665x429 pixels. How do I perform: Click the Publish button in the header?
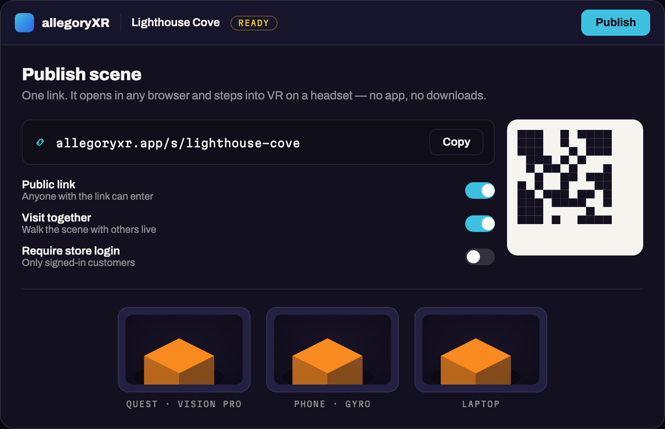[x=615, y=23]
